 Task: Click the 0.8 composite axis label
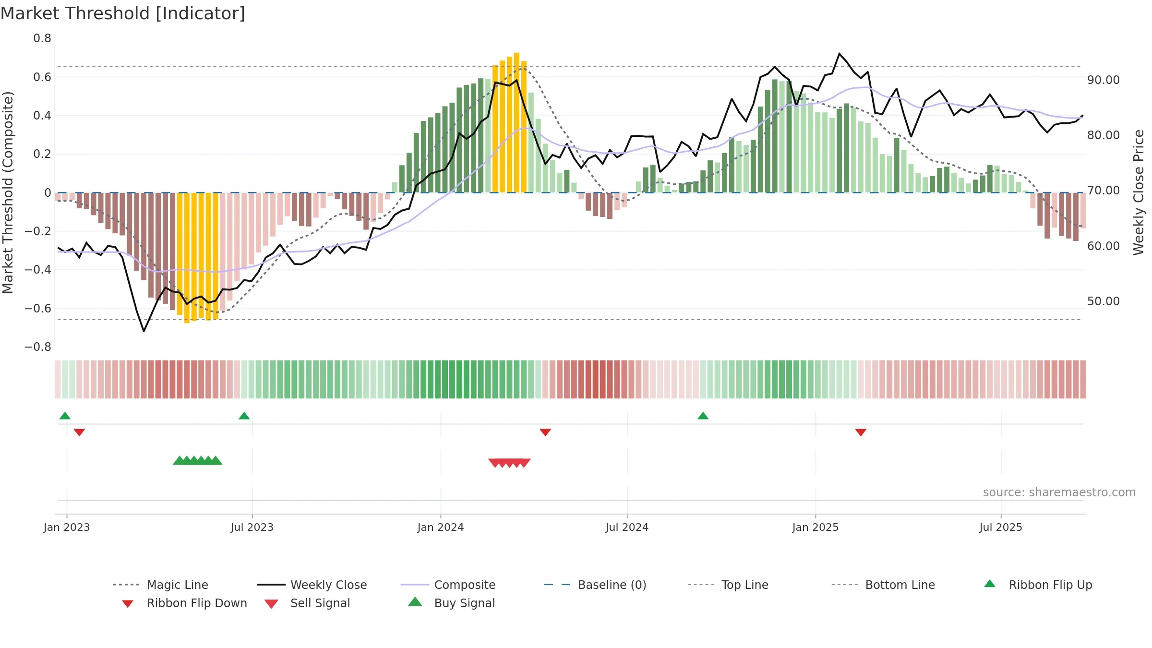pyautogui.click(x=42, y=38)
